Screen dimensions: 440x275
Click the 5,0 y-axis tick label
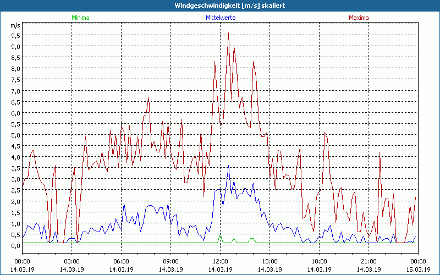tap(15, 135)
